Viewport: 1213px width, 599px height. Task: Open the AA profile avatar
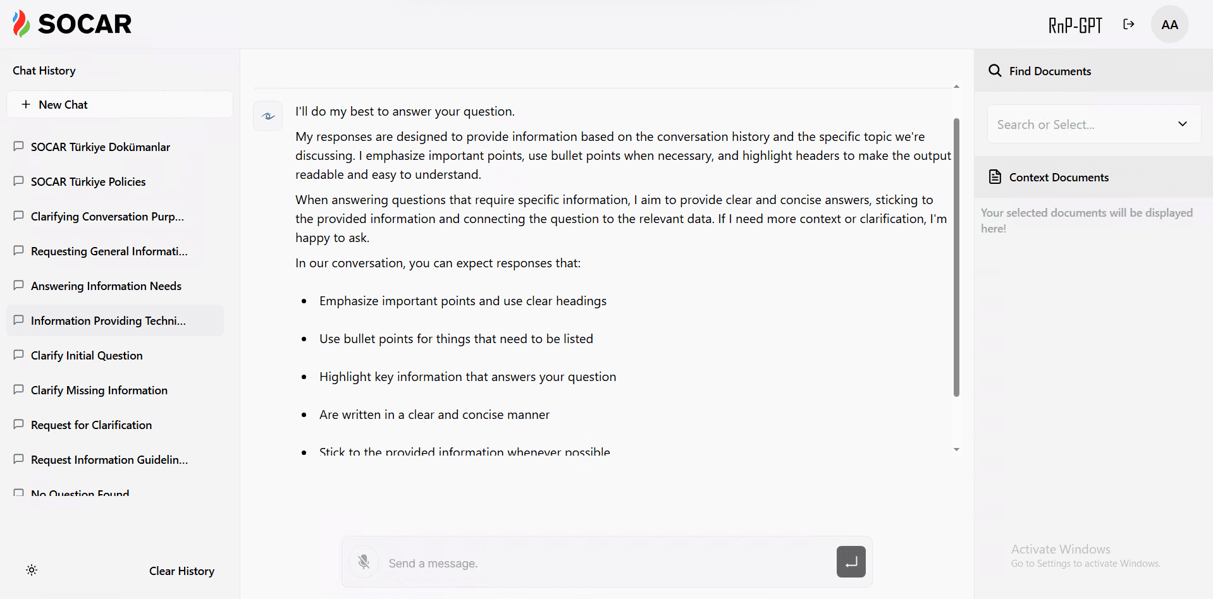tap(1169, 24)
